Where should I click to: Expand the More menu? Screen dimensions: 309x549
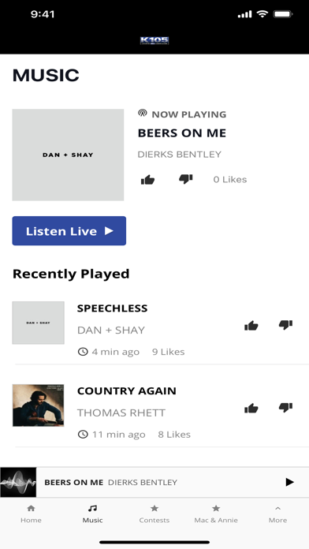[x=277, y=514]
